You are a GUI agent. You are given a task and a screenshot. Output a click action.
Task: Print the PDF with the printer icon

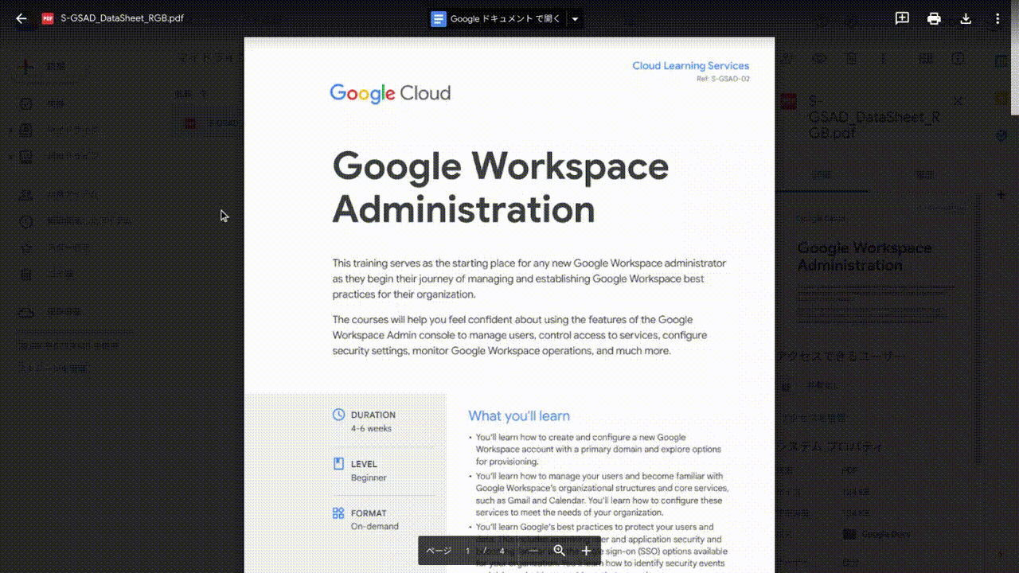tap(934, 18)
